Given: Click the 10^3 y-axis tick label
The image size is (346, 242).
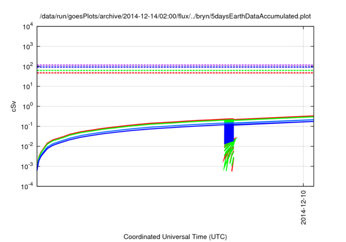Looking at the screenshot, I should [28, 46].
